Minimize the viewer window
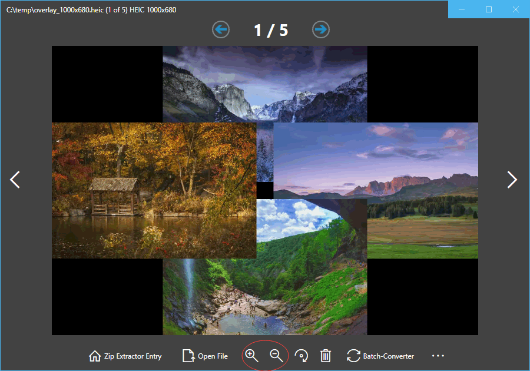The image size is (530, 371). tap(461, 9)
